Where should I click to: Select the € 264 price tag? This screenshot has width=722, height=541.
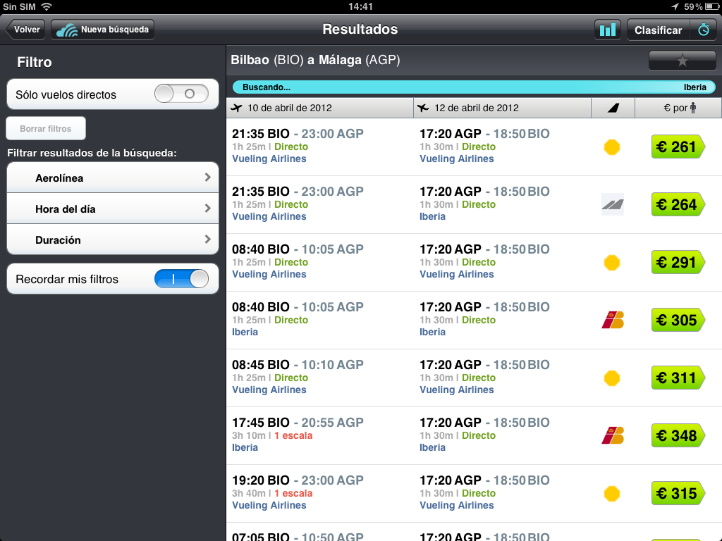[678, 204]
